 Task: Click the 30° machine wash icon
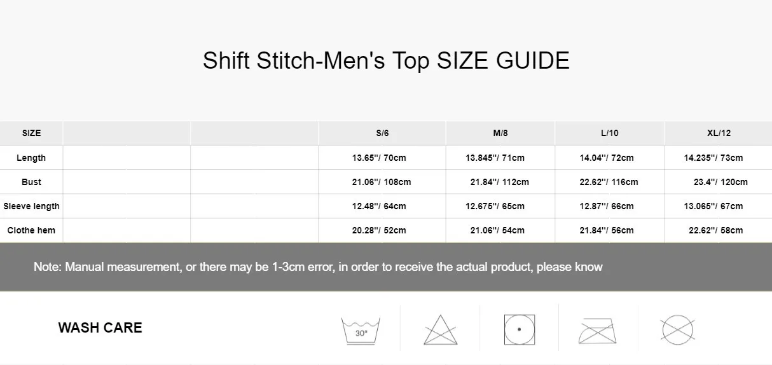361,330
